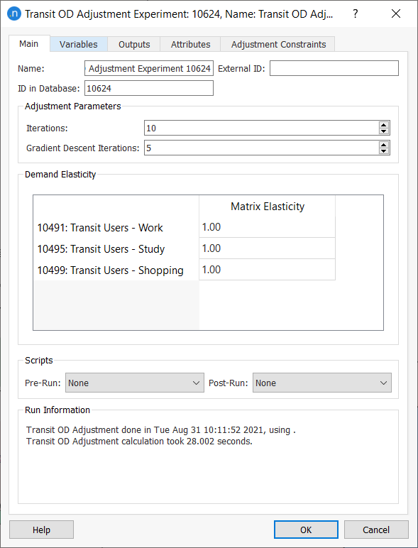Increase Gradient Descent Iterations with up arrow
The image size is (418, 548).
[x=384, y=145]
